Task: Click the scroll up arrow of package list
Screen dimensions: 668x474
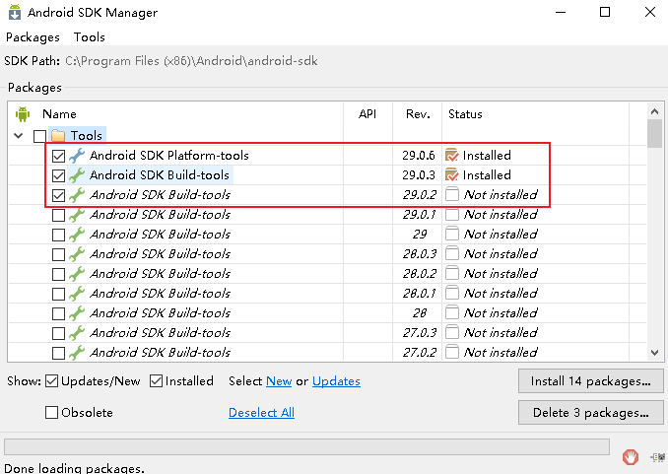Action: 654,111
